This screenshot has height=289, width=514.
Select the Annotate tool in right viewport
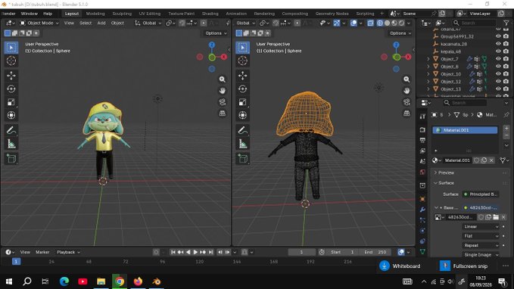(x=242, y=130)
